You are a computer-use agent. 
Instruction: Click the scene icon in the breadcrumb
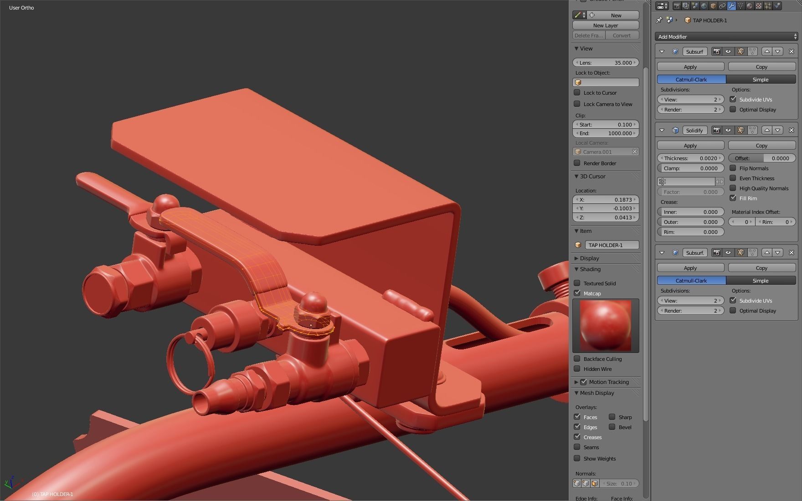(669, 20)
